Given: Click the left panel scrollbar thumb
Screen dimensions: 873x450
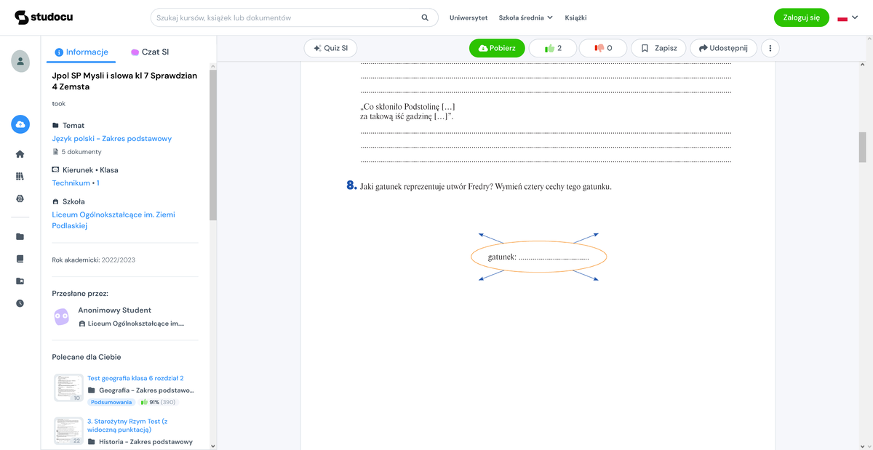Looking at the screenshot, I should pos(213,145).
